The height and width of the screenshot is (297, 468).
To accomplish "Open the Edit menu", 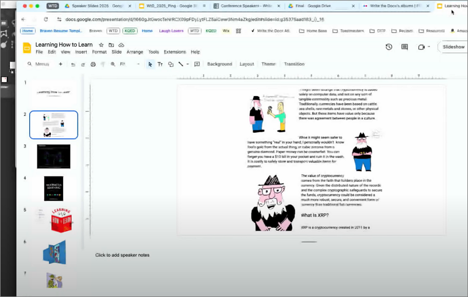I will [x=52, y=52].
